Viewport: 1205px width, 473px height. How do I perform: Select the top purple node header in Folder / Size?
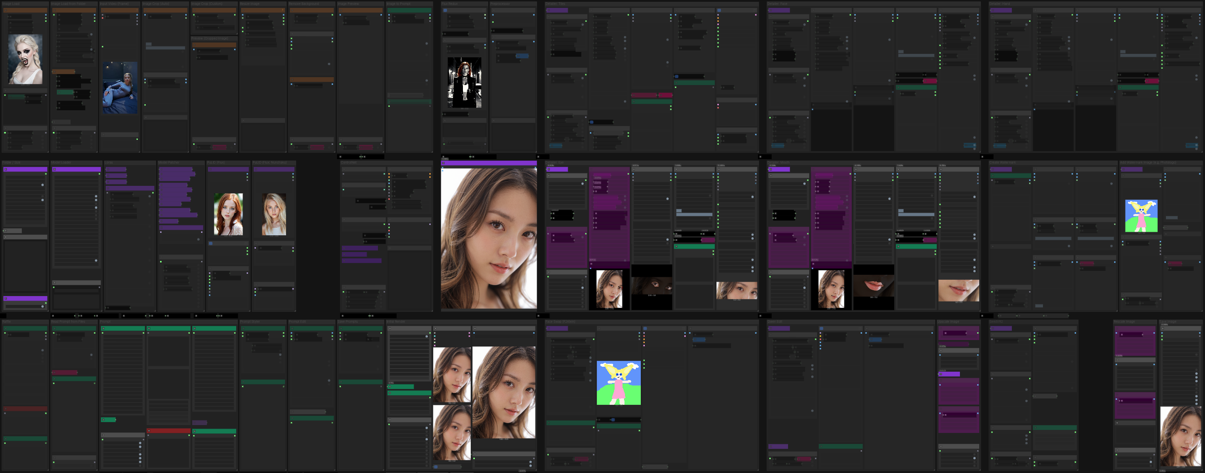[x=26, y=169]
